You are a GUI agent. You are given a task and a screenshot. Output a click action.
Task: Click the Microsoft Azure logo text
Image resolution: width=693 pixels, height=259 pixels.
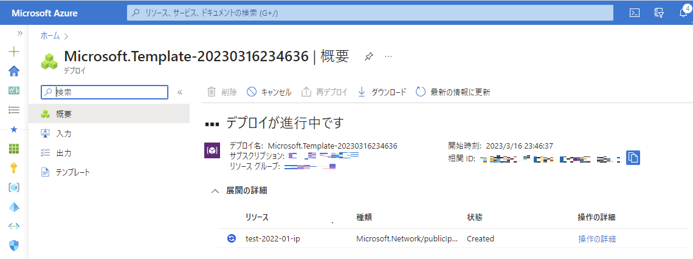point(44,13)
